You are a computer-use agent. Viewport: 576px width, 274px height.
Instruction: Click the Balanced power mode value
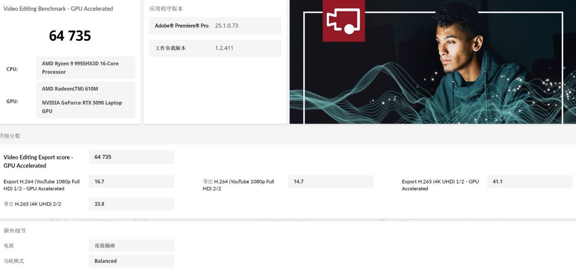pos(131,261)
